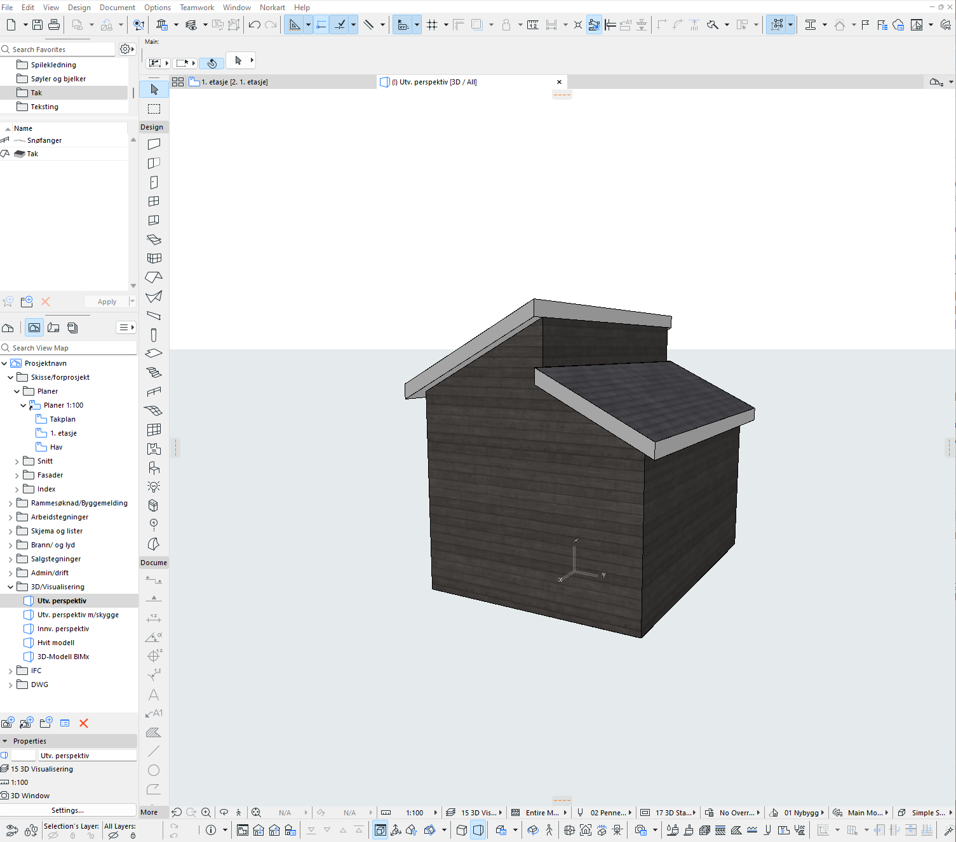Click the Settings... button
The image size is (956, 842).
(x=67, y=810)
